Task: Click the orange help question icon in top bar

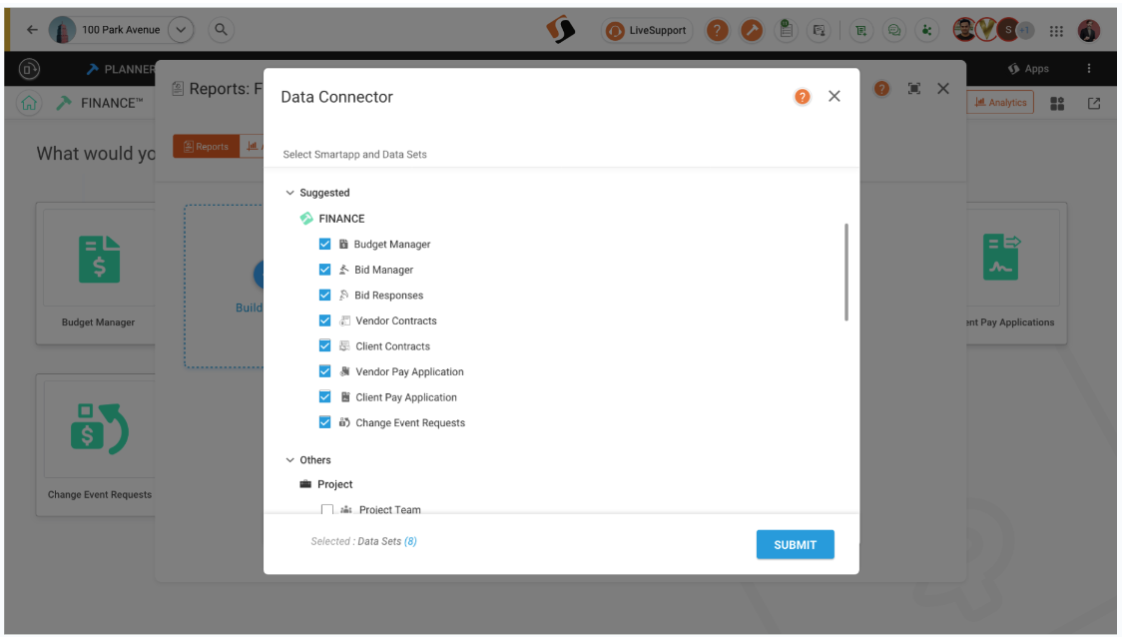Action: pyautogui.click(x=717, y=30)
